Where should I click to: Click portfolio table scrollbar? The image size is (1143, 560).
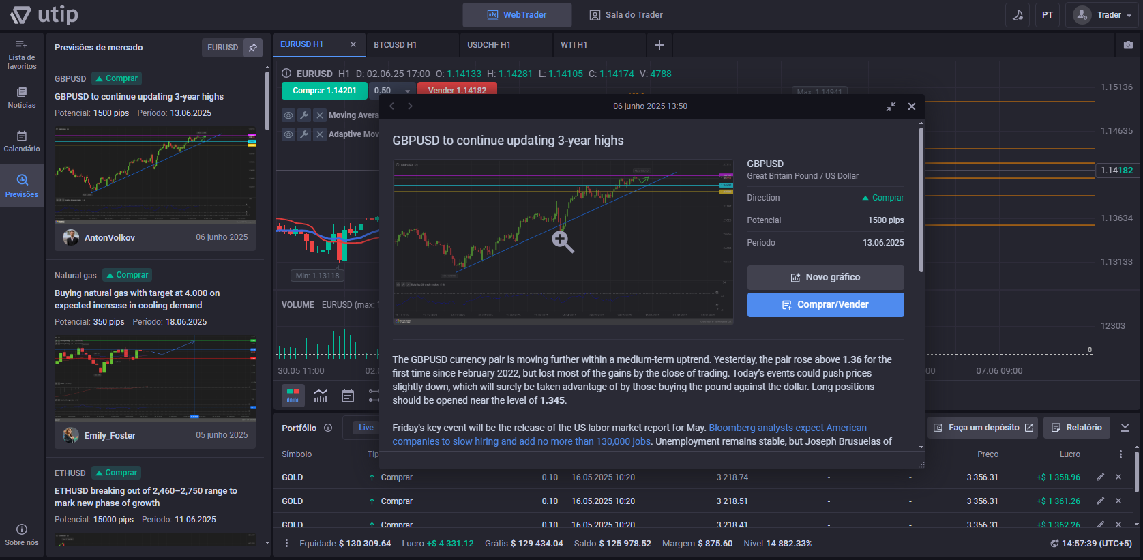point(1136,471)
